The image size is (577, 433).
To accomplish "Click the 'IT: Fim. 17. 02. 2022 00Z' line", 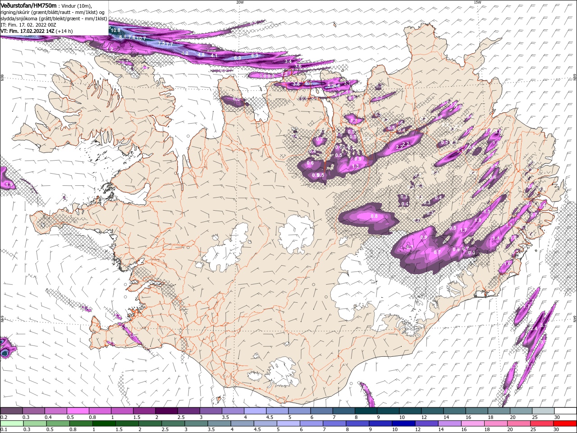I will [28, 25].
